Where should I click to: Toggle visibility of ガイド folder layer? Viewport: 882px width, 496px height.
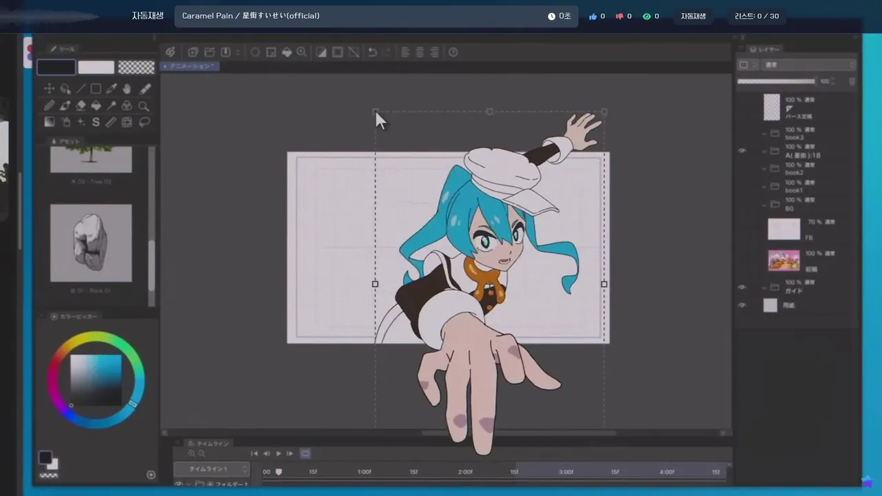pyautogui.click(x=742, y=287)
